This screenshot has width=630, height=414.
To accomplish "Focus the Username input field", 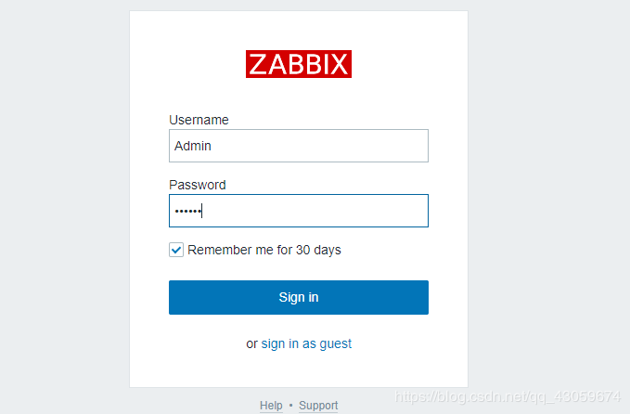I will pos(298,146).
